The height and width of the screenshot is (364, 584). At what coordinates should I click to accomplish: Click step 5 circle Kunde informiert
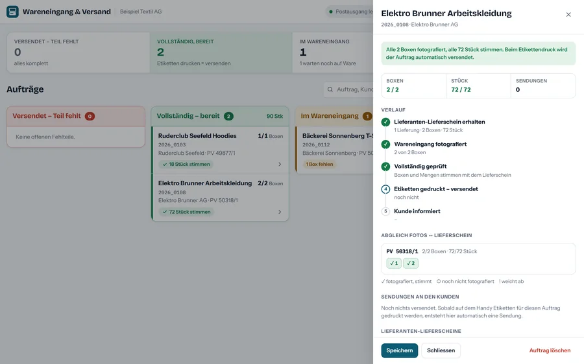385,211
